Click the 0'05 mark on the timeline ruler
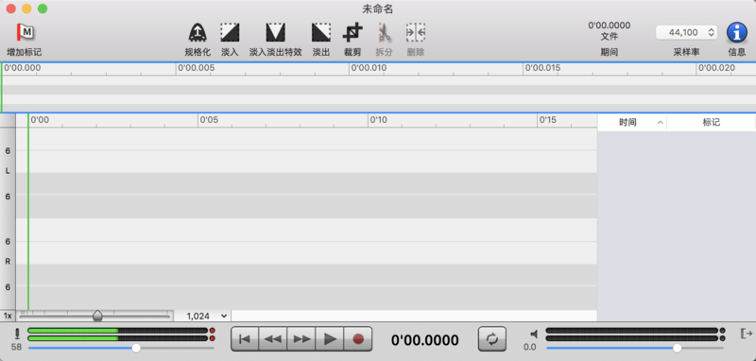This screenshot has width=756, height=361. (209, 119)
